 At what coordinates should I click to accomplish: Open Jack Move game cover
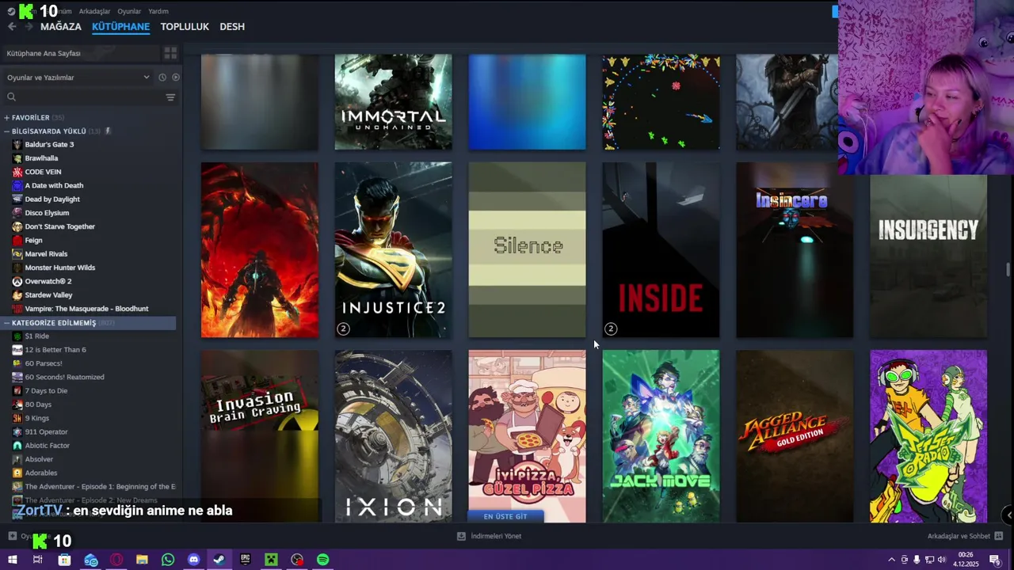click(661, 436)
